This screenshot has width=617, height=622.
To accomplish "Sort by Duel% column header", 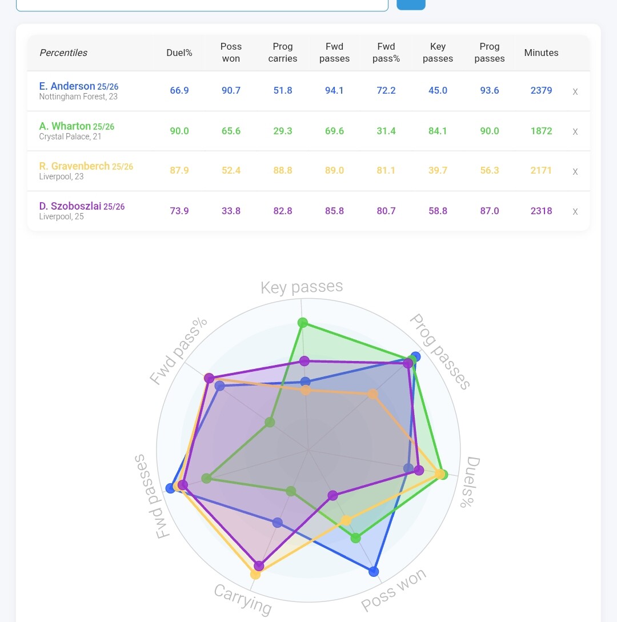I will (x=179, y=53).
